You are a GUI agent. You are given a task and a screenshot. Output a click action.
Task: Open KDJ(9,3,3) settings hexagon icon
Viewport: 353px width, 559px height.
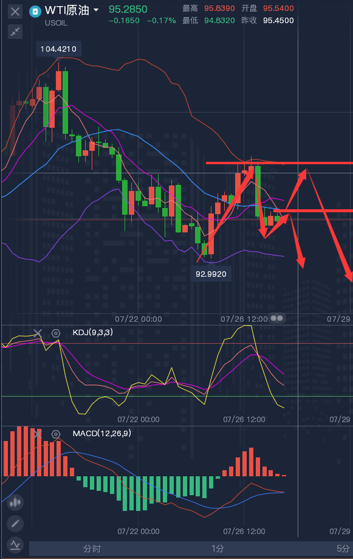tap(55, 333)
